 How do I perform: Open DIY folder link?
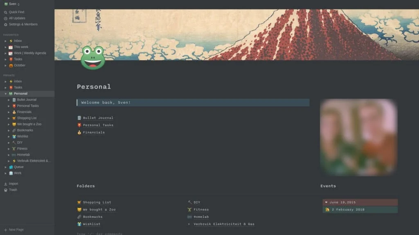(197, 202)
